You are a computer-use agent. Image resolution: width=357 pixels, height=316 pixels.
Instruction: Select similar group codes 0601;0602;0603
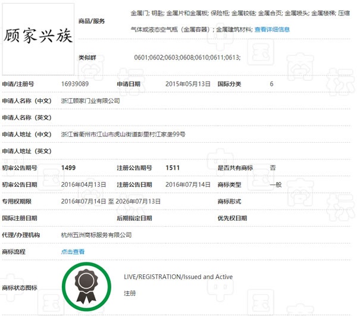pyautogui.click(x=187, y=57)
